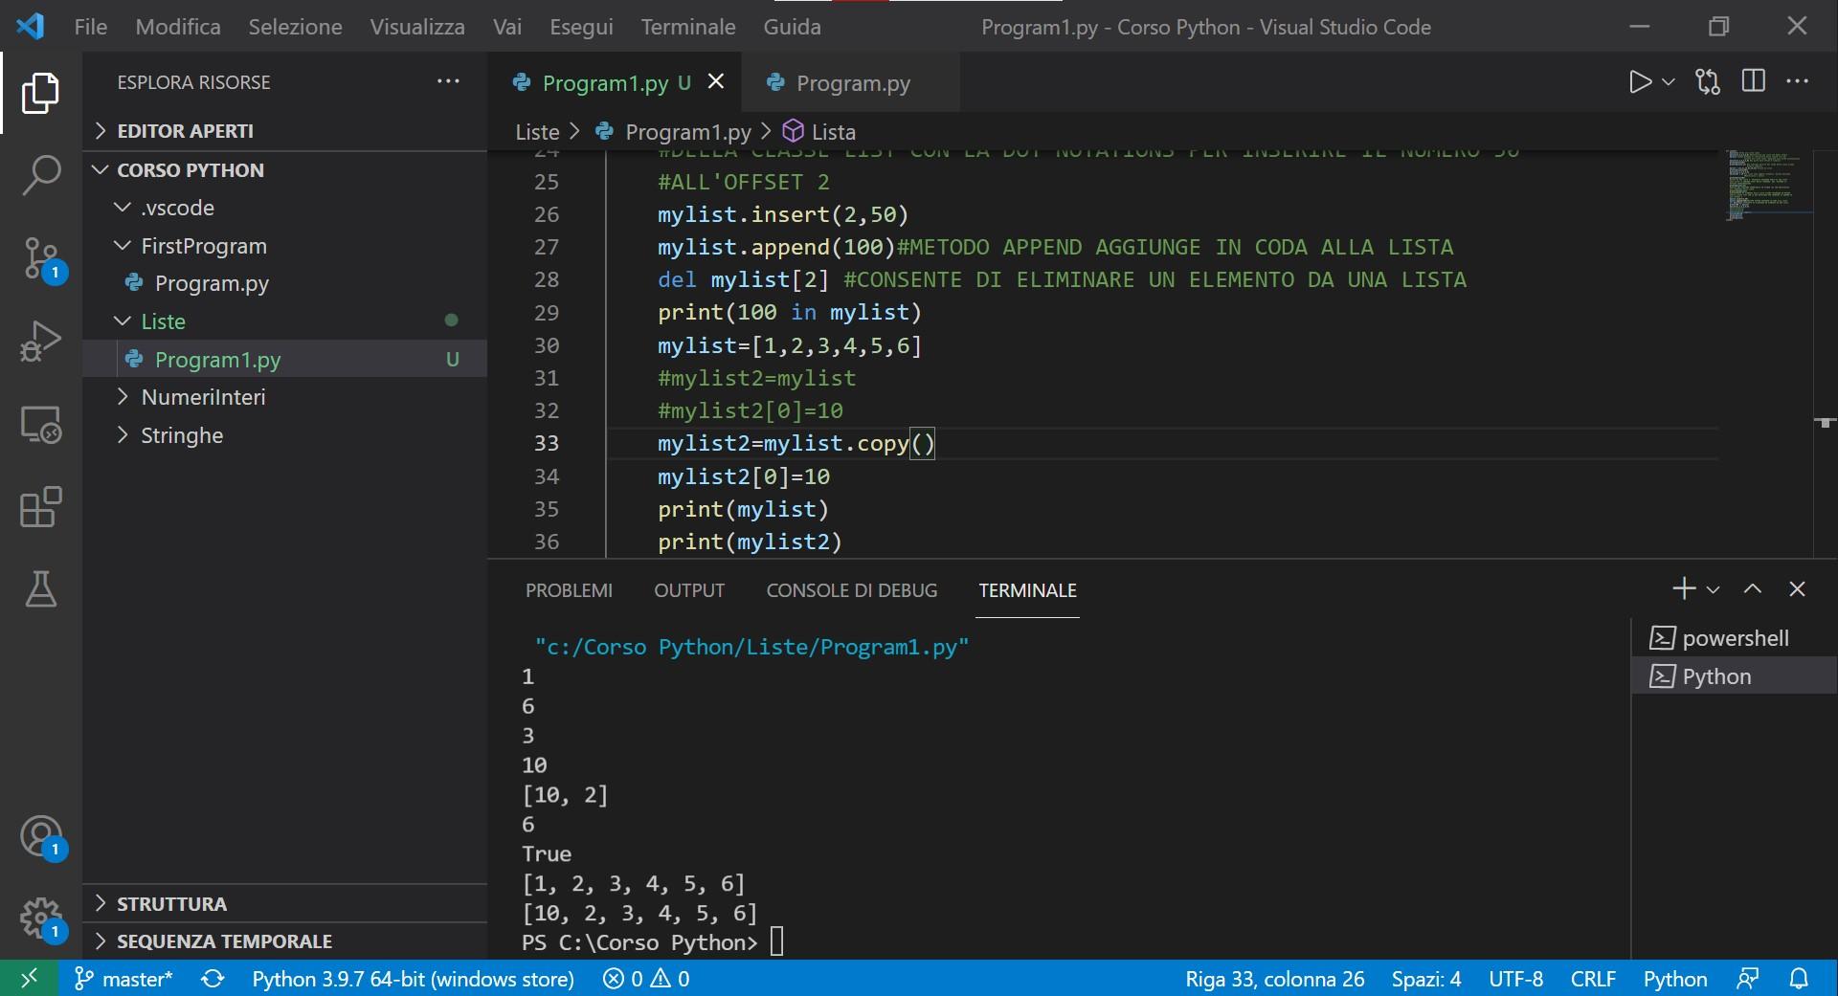1838x996 pixels.
Task: Change language mode Python in status bar
Action: tap(1675, 978)
